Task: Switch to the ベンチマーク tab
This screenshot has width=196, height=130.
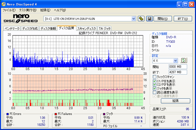Action: pos(12,29)
